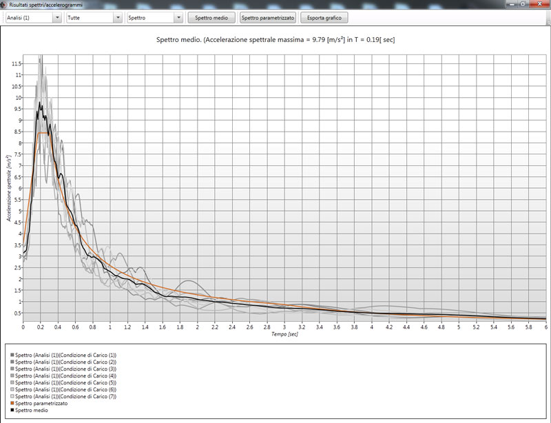The height and width of the screenshot is (423, 551).
Task: Click y-axis tick label 8.5
Action: (17, 132)
